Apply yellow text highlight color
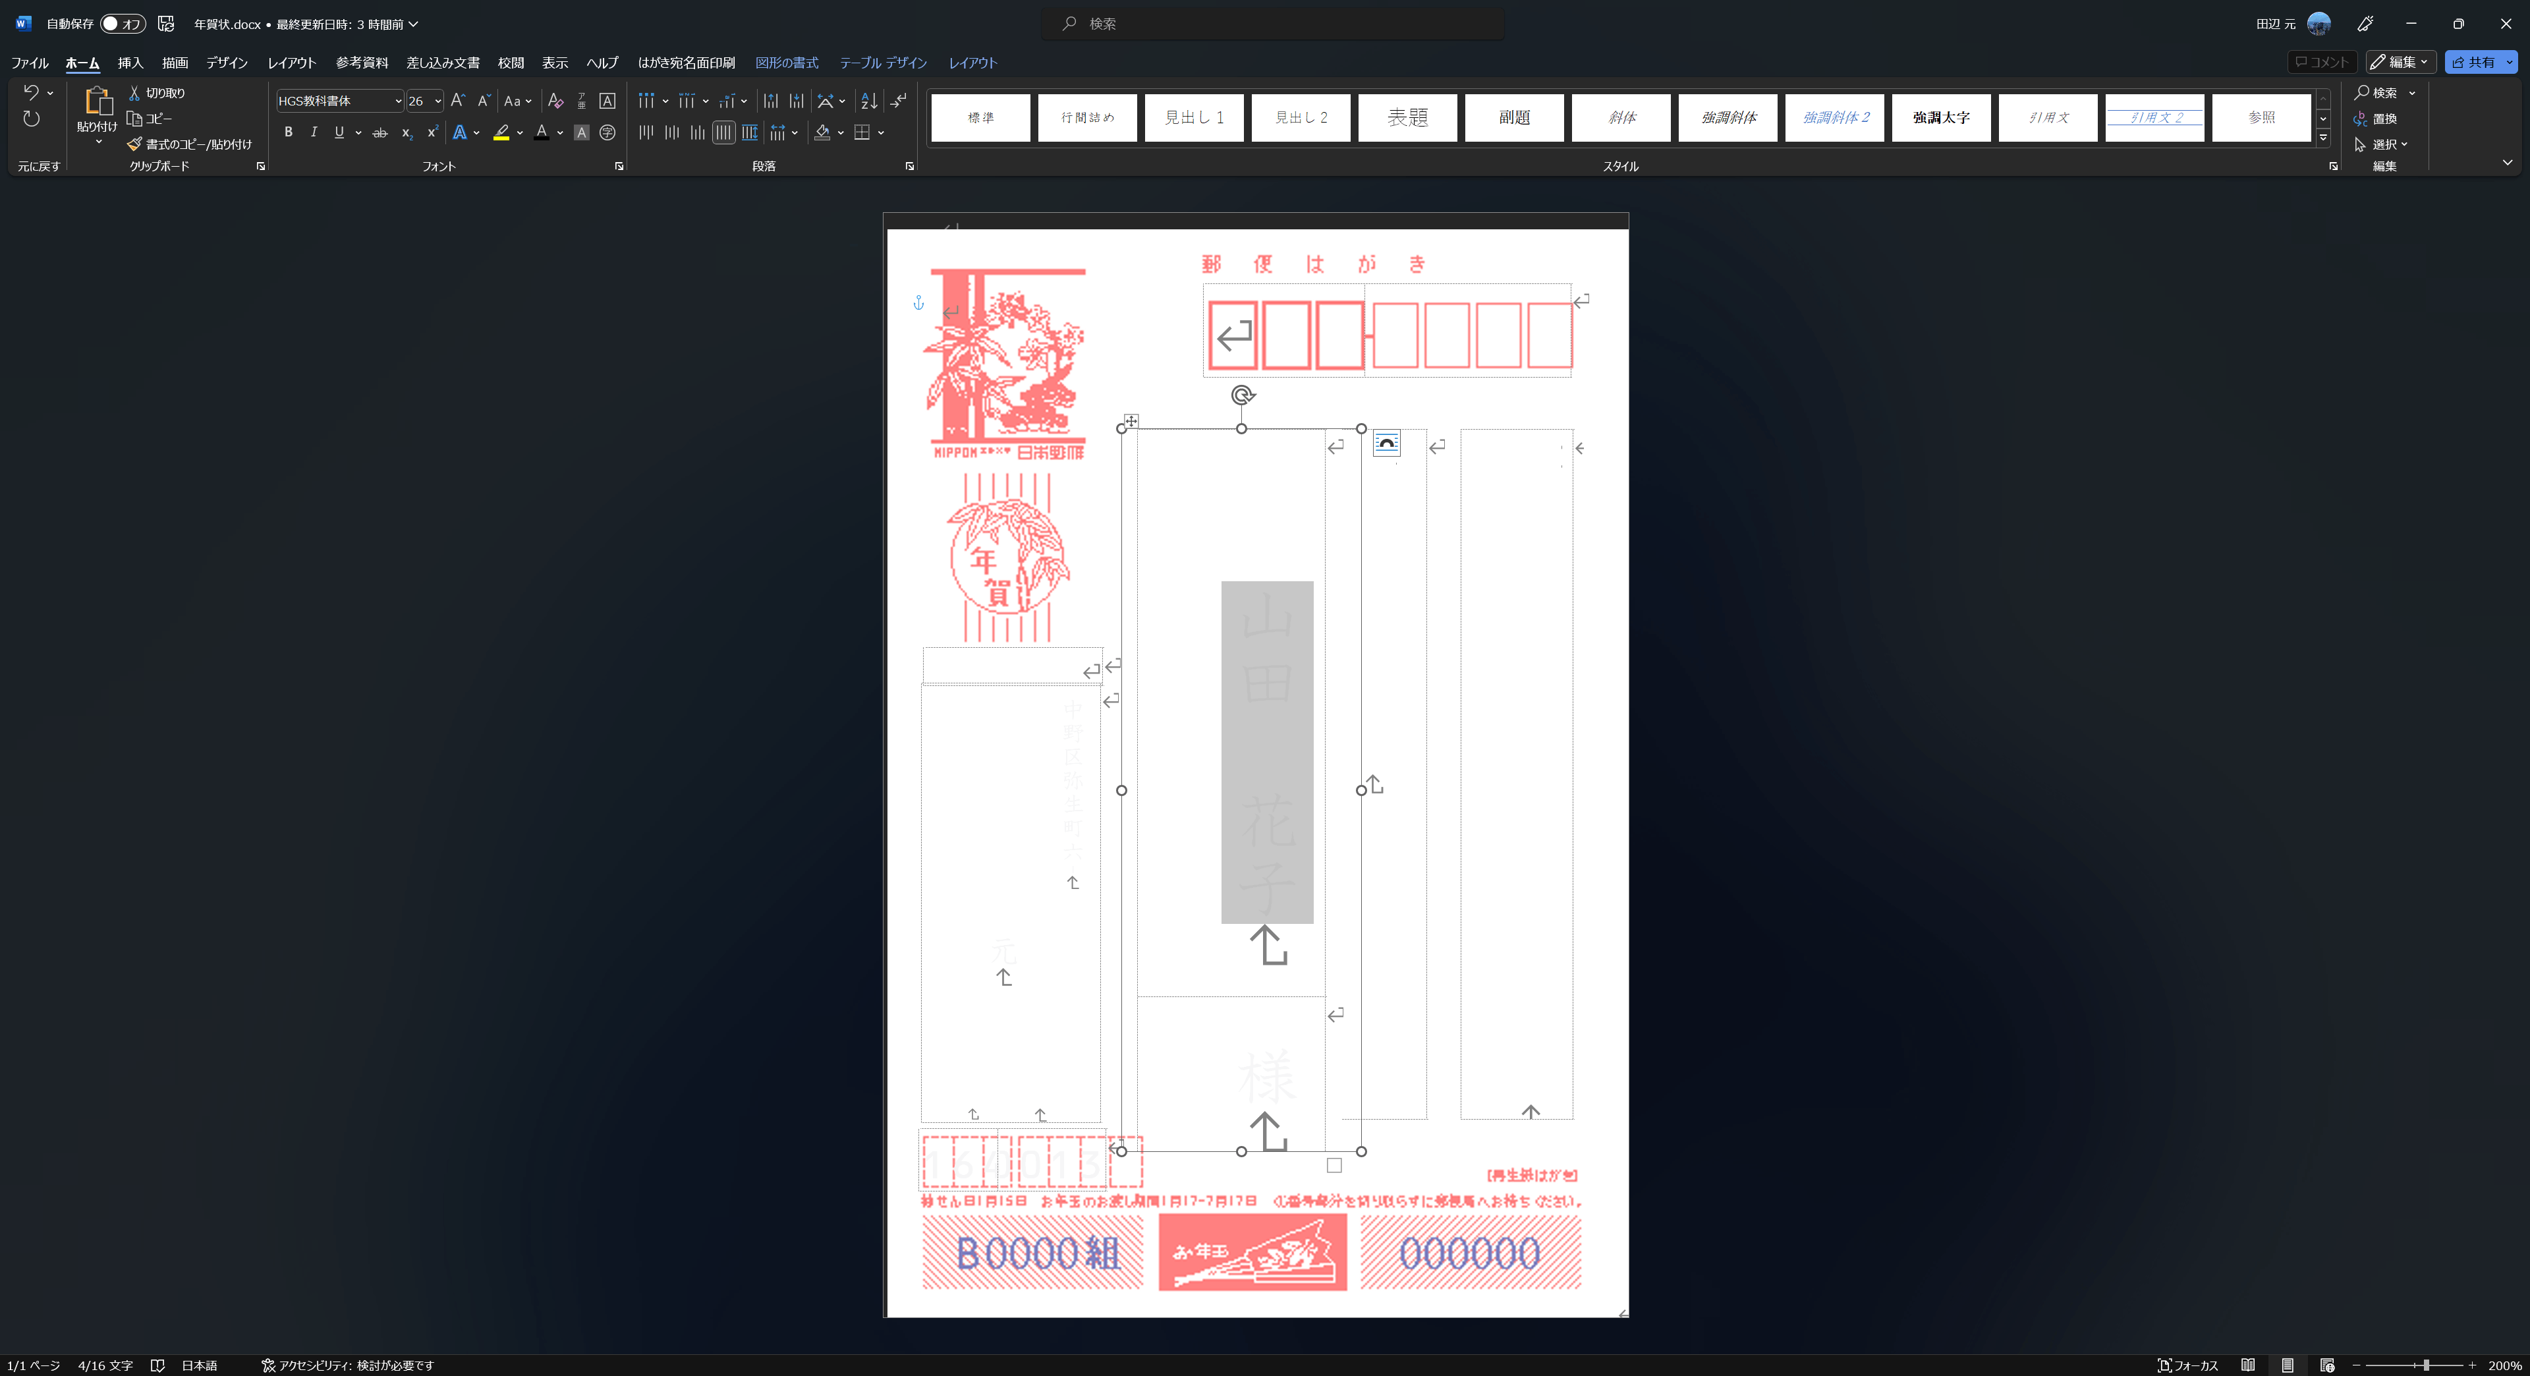Viewport: 2530px width, 1376px height. pos(501,132)
